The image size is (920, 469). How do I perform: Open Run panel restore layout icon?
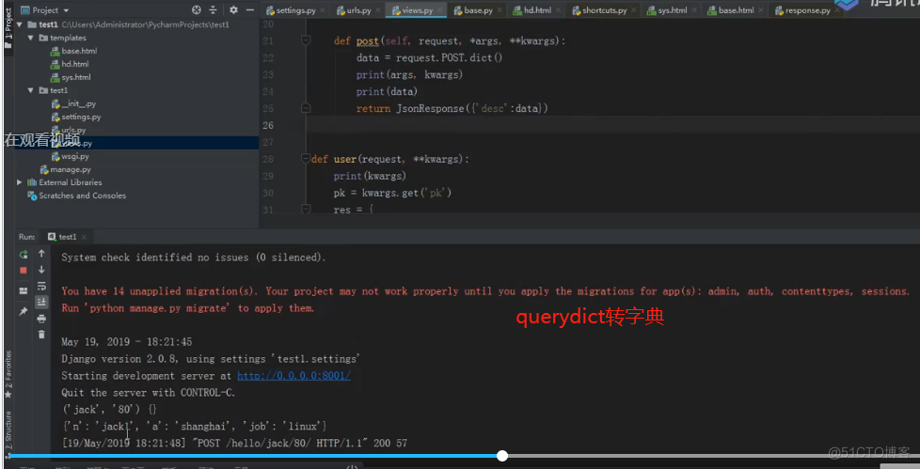24,290
